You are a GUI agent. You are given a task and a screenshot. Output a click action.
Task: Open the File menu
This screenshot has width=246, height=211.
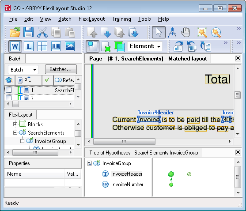coord(13,19)
